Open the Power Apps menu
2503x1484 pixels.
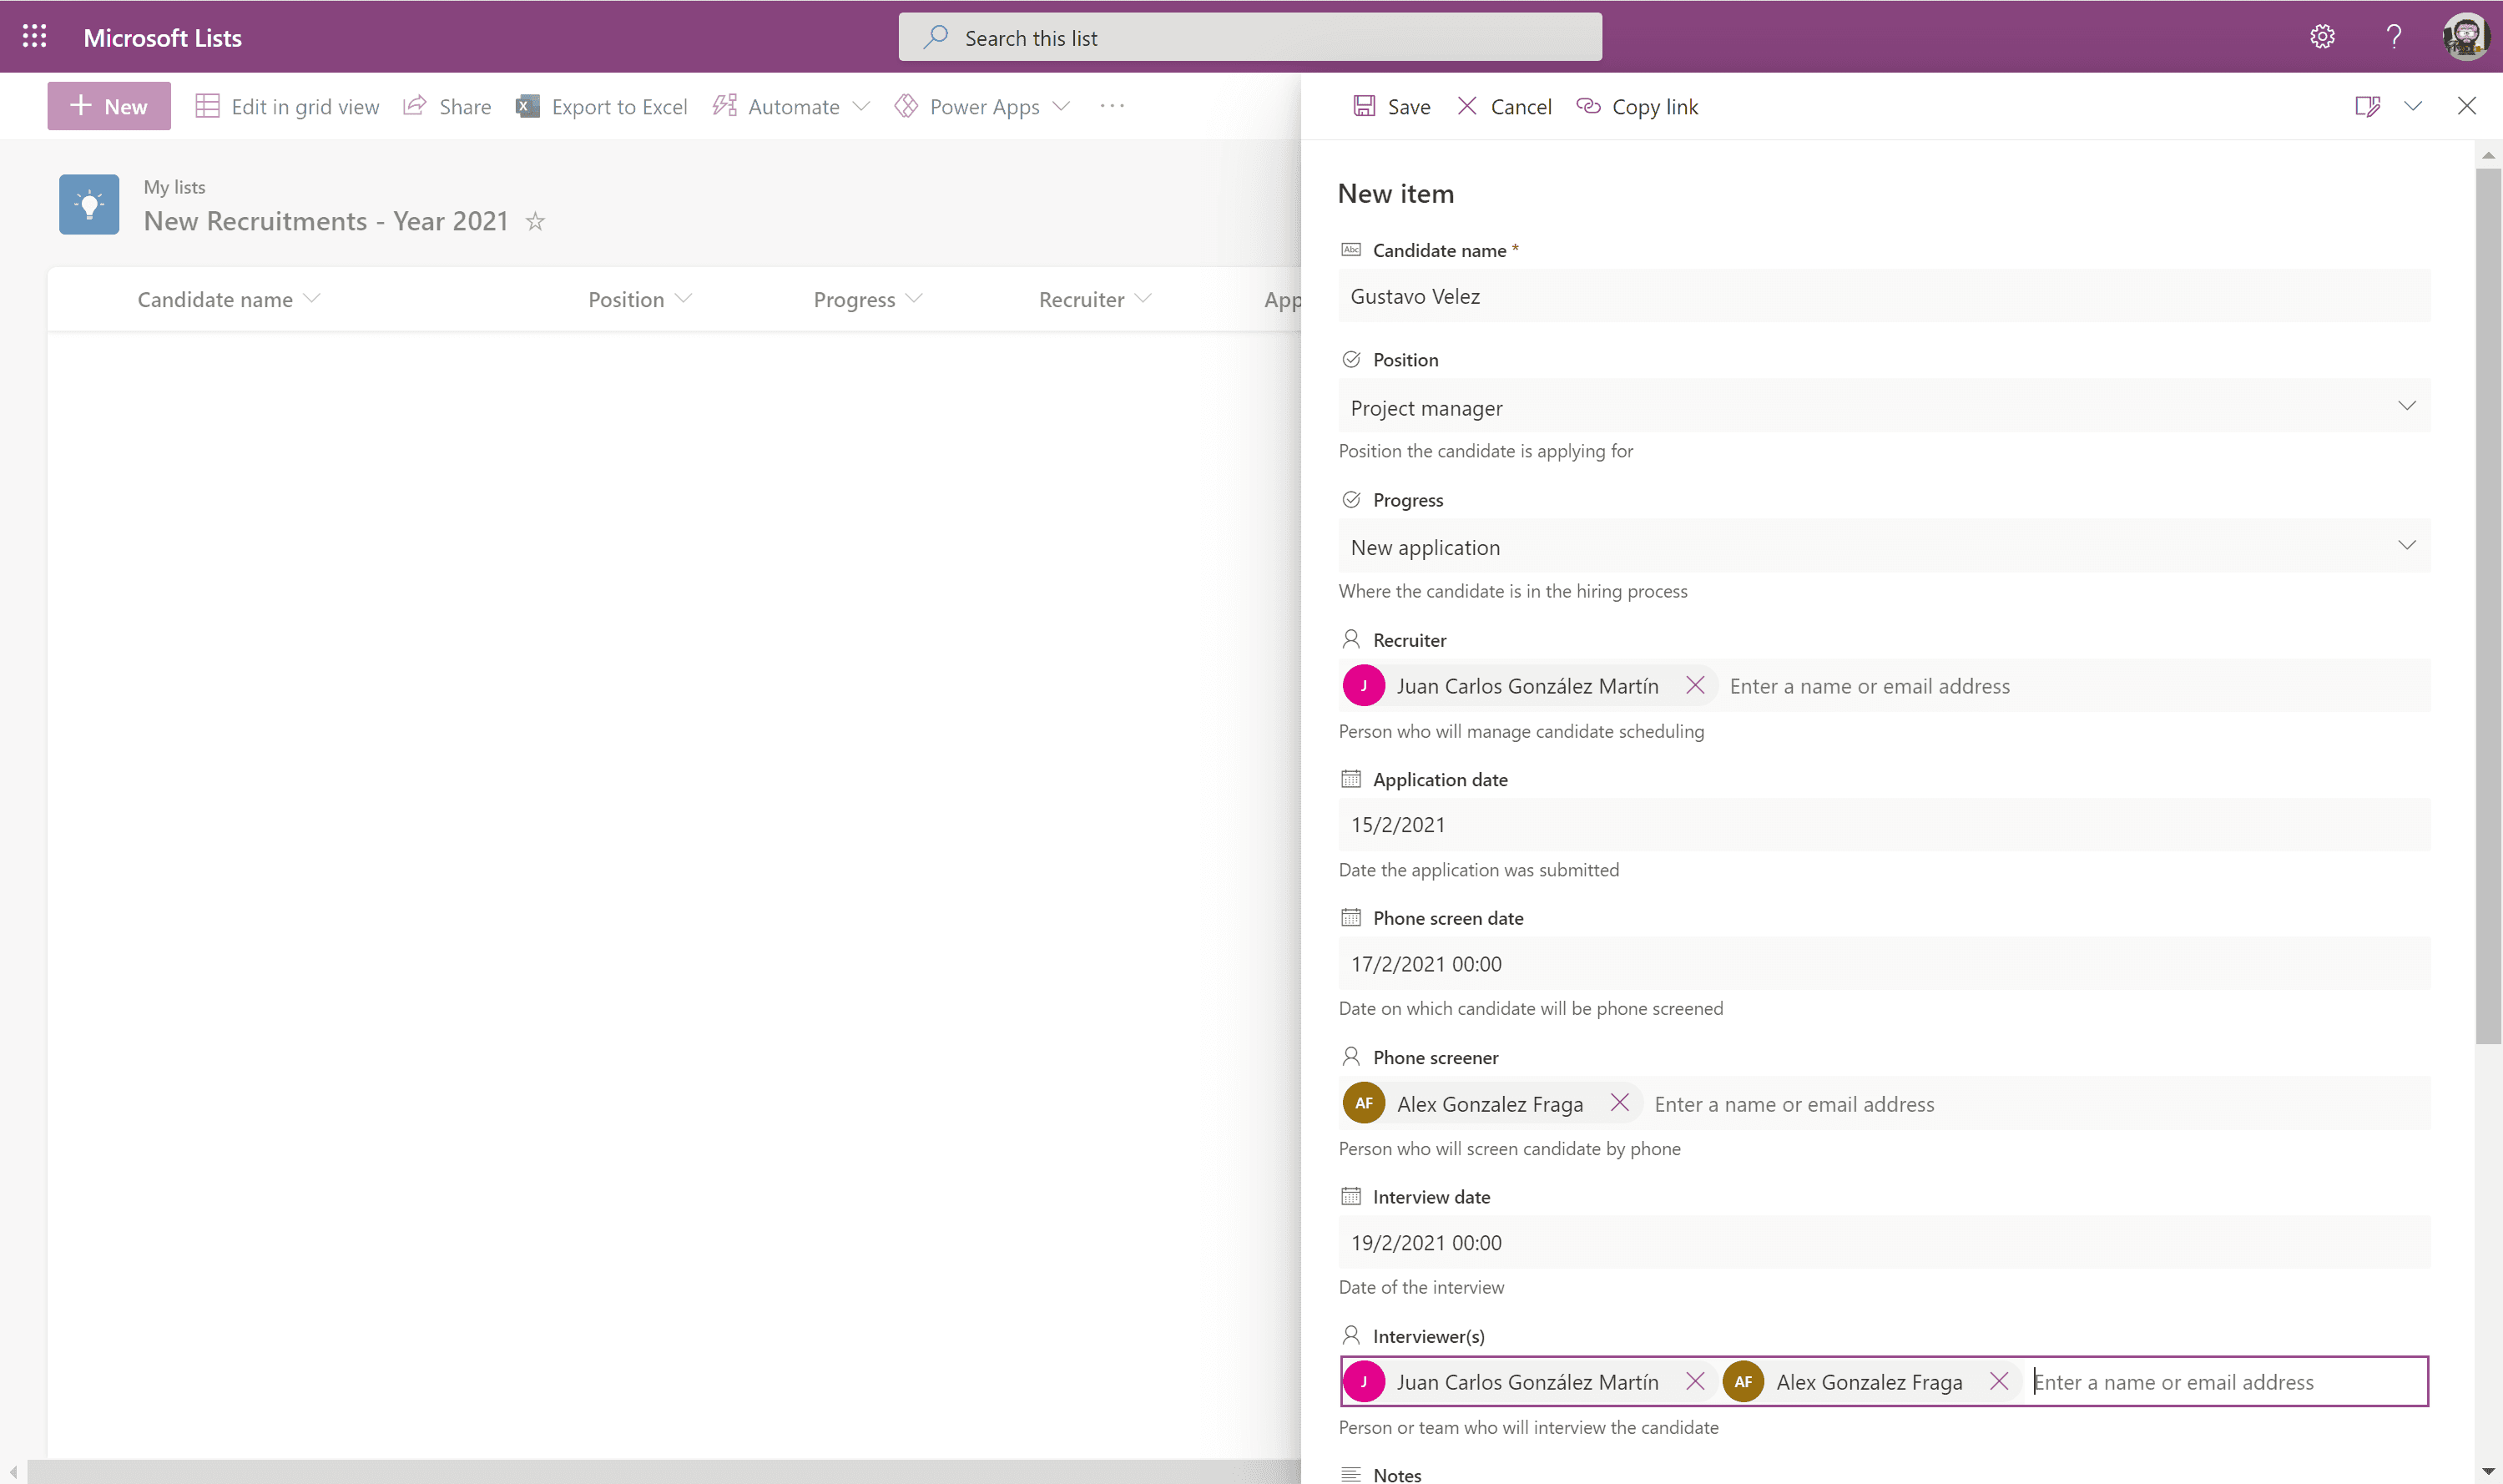(982, 106)
